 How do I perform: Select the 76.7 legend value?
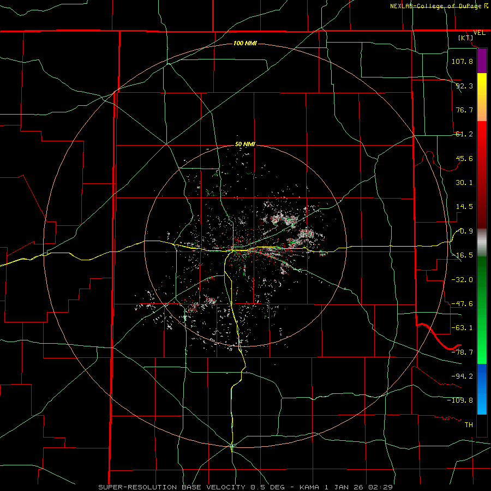coord(464,110)
